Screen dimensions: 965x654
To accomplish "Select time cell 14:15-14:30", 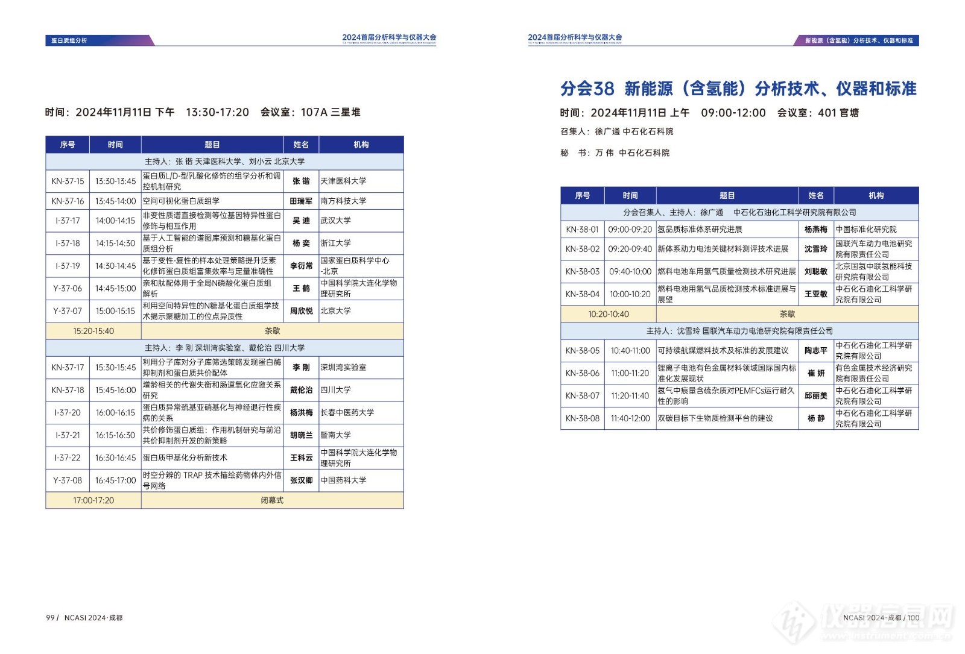I will (x=115, y=243).
